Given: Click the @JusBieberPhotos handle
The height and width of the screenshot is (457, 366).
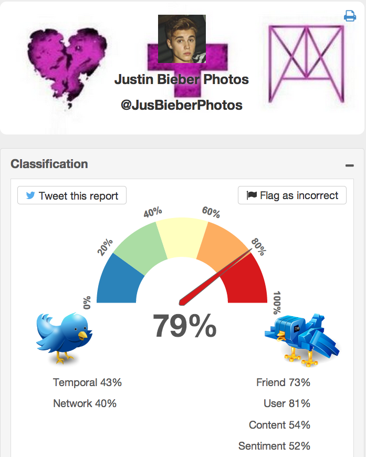Looking at the screenshot, I should [x=182, y=105].
